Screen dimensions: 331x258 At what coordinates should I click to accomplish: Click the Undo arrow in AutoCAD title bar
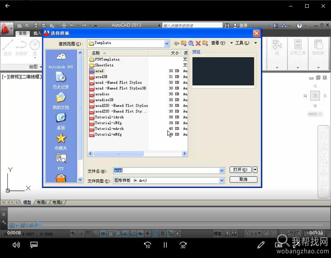(x=72, y=25)
